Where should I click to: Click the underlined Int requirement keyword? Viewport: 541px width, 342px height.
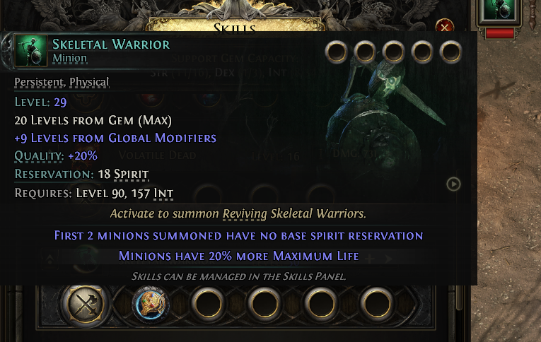click(163, 194)
